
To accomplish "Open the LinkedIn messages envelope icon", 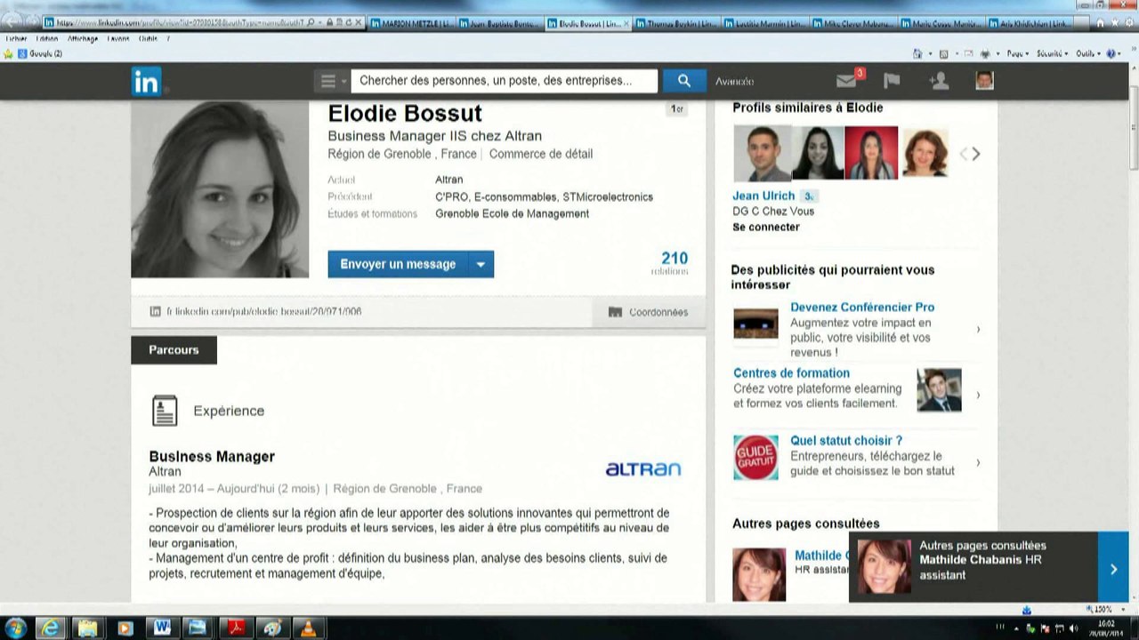I will pos(846,81).
